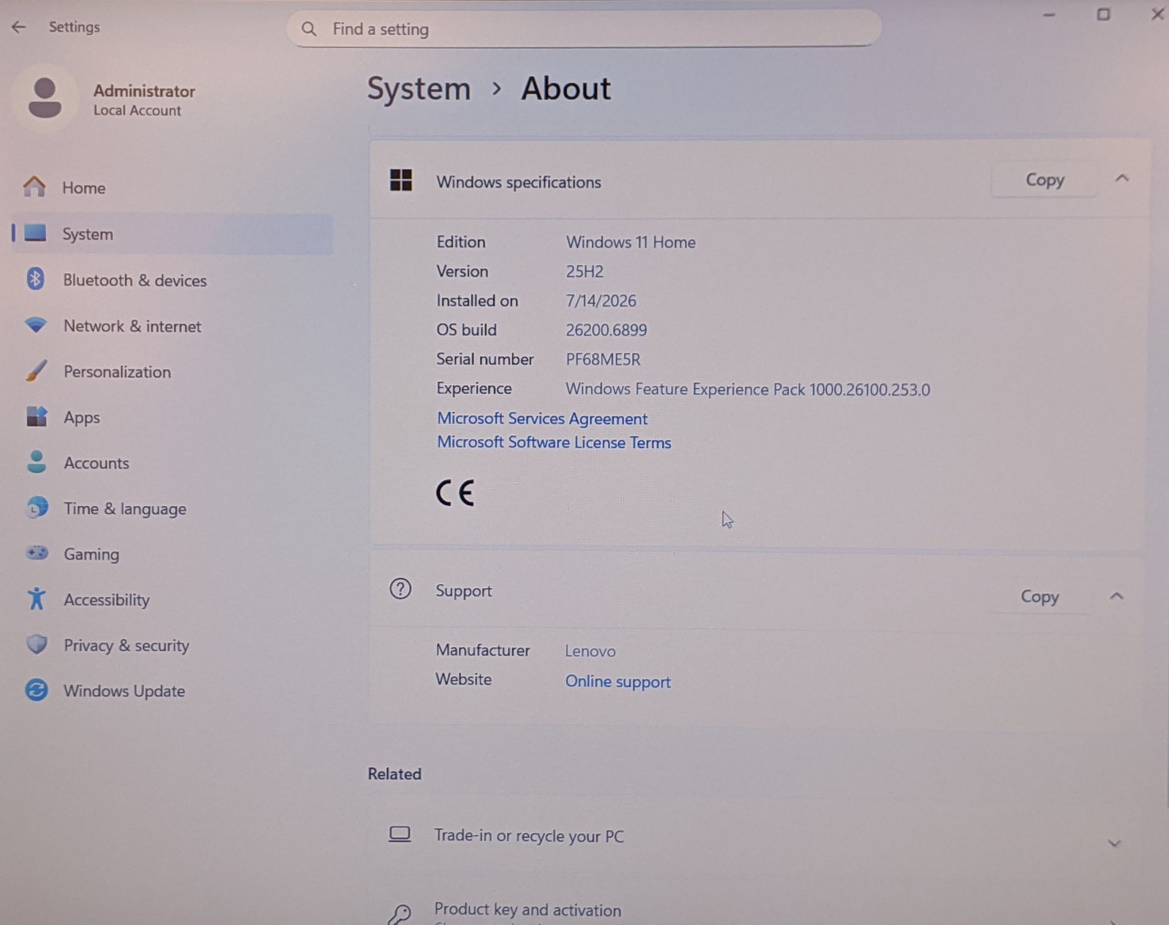Screen dimensions: 1169x925
Task: Copy the Support information
Action: pyautogui.click(x=1039, y=596)
